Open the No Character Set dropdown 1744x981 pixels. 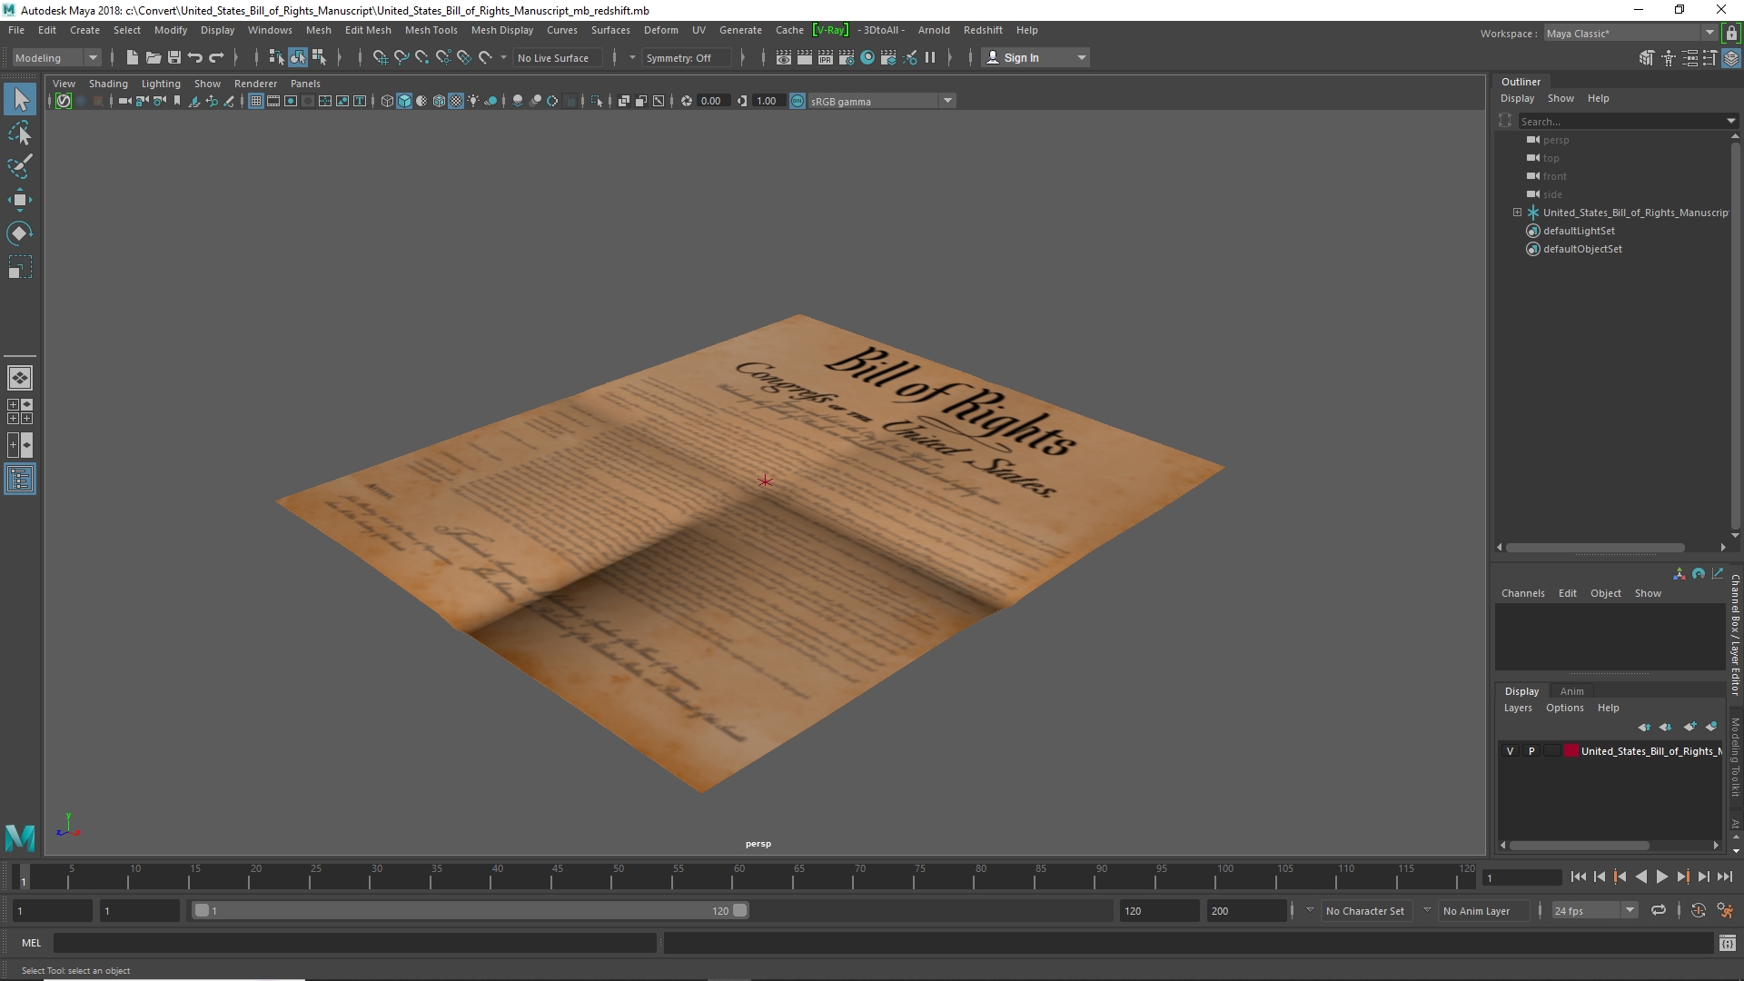(x=1364, y=910)
